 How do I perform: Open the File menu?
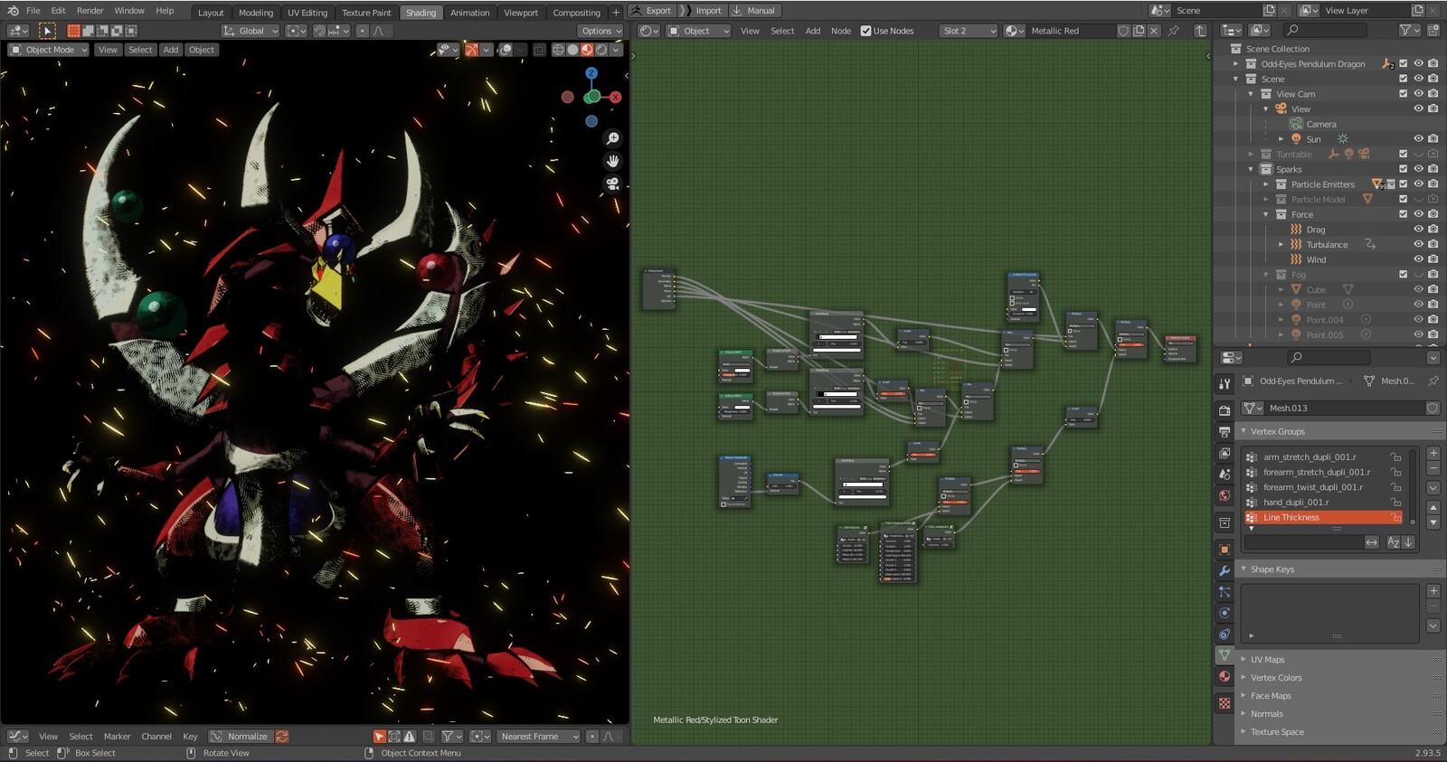click(33, 11)
